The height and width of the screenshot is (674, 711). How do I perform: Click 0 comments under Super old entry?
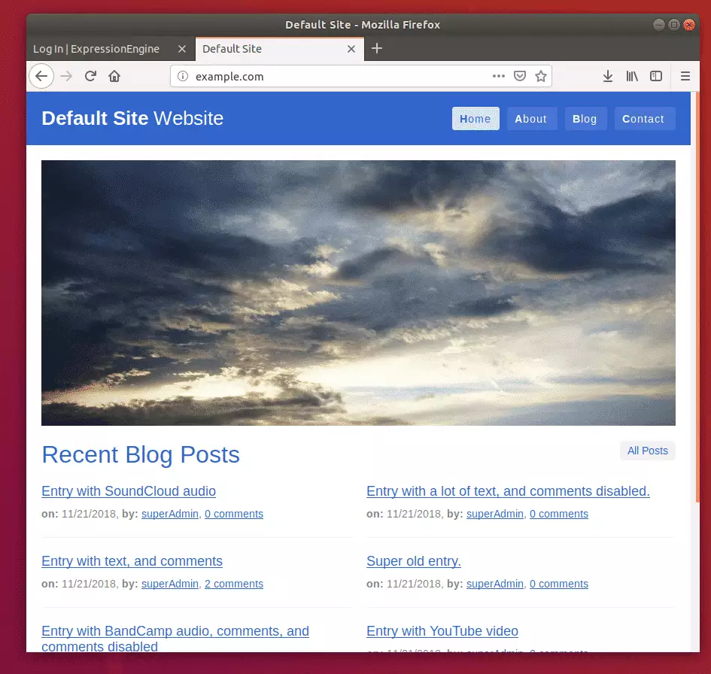pyautogui.click(x=559, y=584)
